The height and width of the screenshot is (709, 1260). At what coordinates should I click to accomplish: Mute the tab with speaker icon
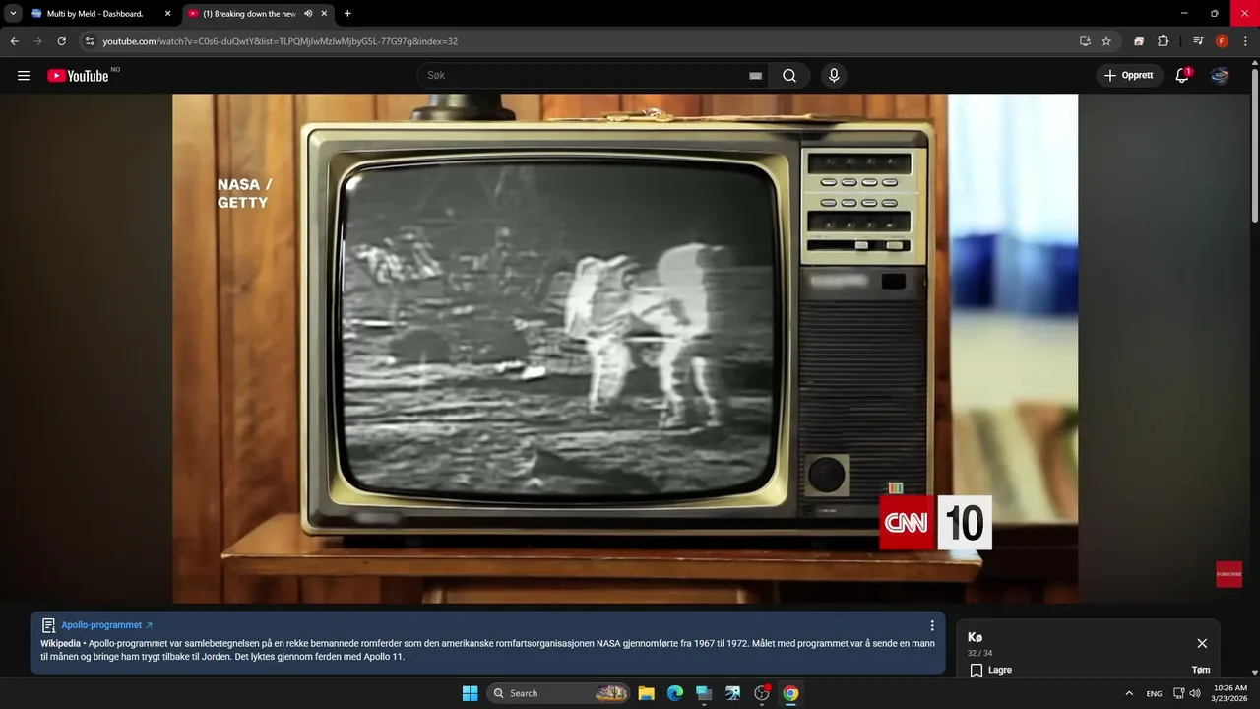point(308,14)
